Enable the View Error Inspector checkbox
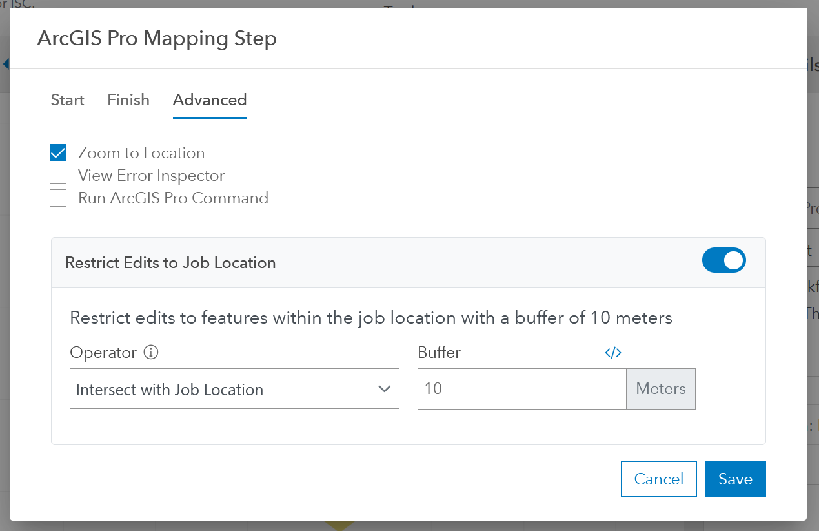Screen dimensions: 819x531 pyautogui.click(x=58, y=176)
